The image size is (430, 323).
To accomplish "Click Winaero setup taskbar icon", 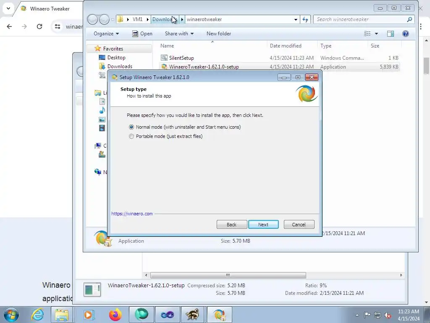I will click(219, 315).
